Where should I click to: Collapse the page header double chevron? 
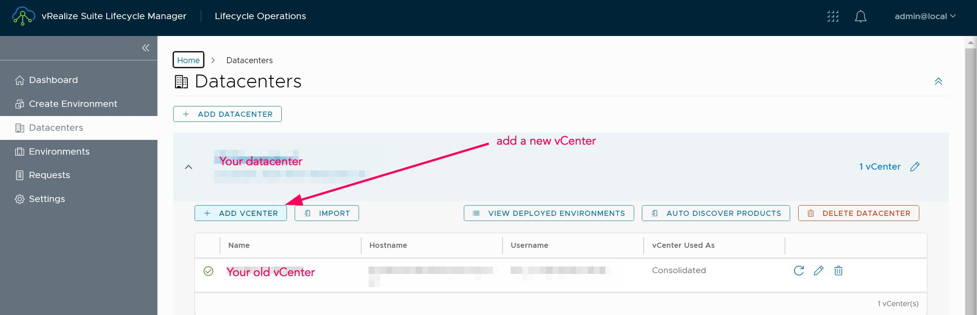[938, 82]
